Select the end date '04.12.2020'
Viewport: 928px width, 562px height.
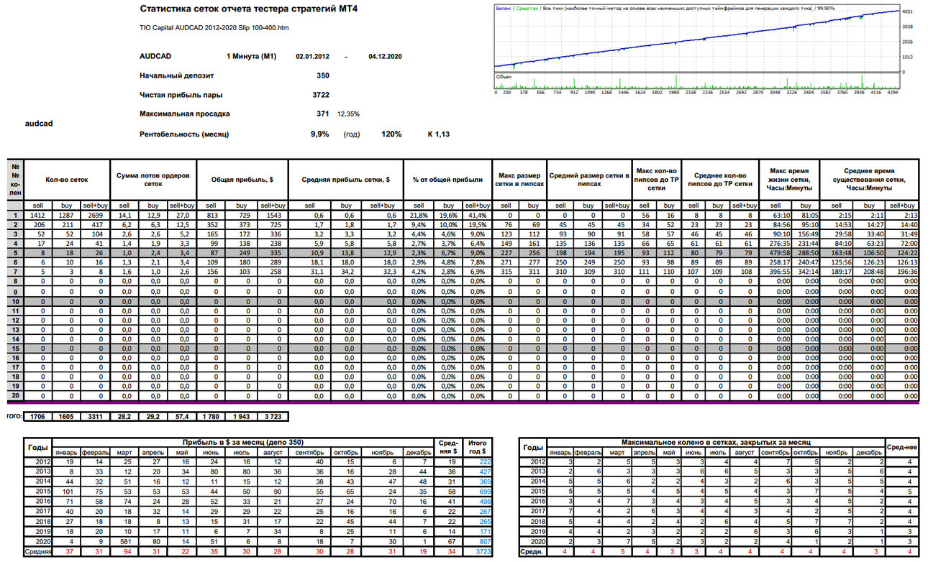tap(385, 55)
